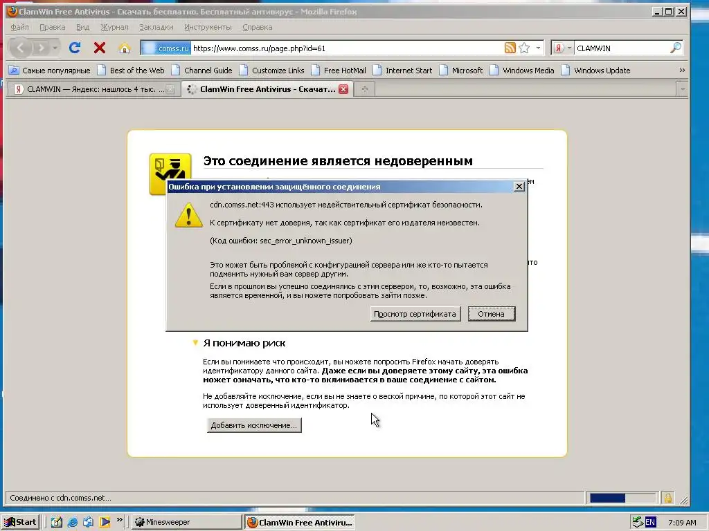Reload the page with blue refresh icon
This screenshot has height=531, width=709.
75,48
